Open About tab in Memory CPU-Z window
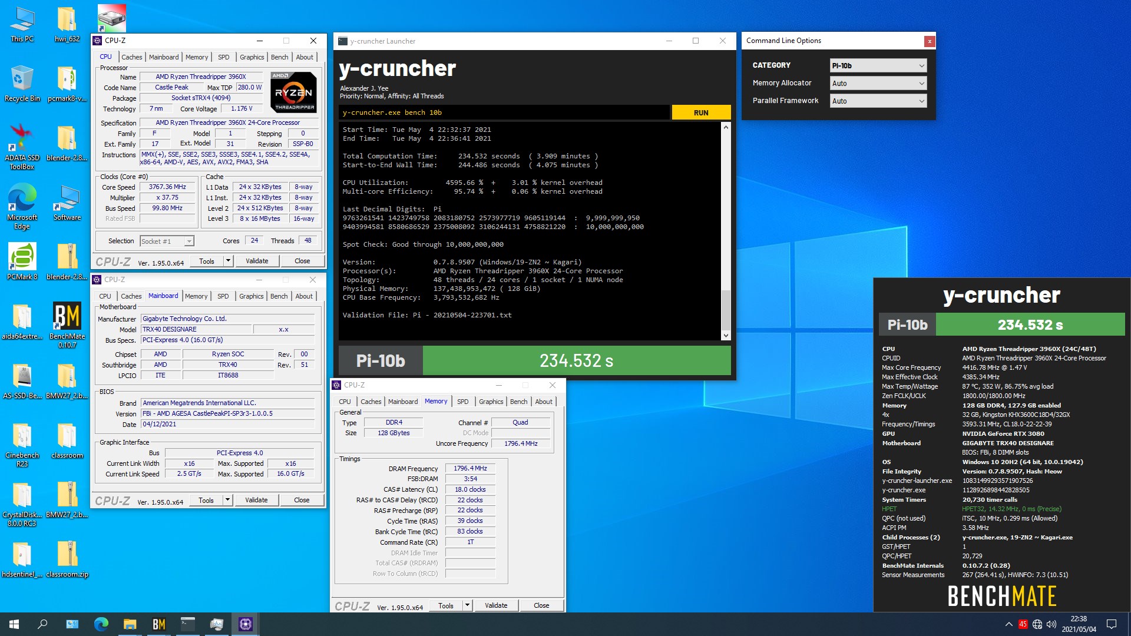The image size is (1131, 636). (x=544, y=402)
